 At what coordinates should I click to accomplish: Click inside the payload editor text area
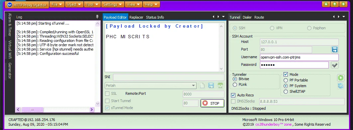(x=162, y=47)
